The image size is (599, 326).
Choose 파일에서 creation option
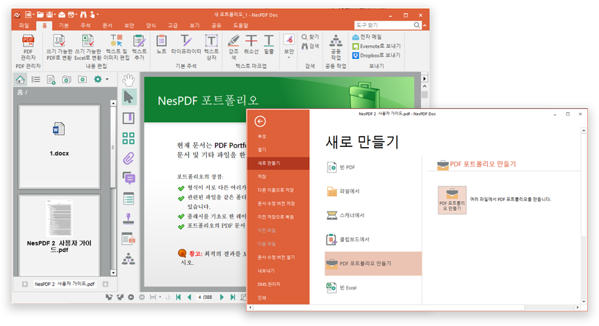pyautogui.click(x=373, y=191)
